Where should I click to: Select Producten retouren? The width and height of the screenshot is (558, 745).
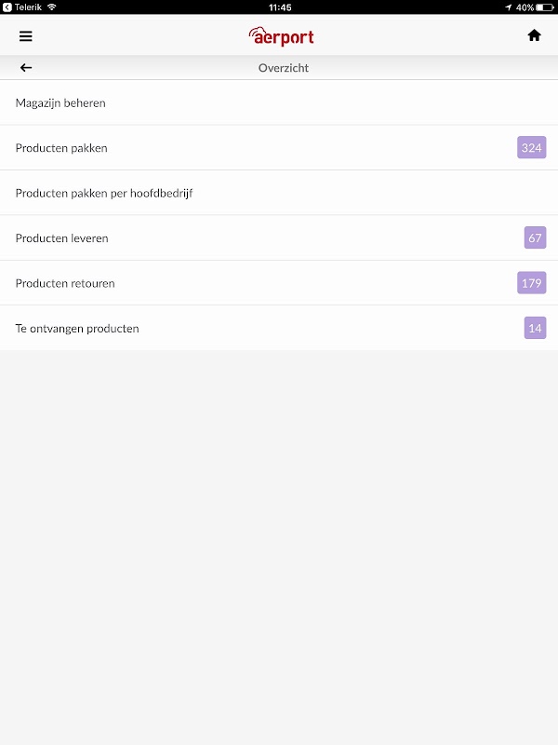[279, 283]
